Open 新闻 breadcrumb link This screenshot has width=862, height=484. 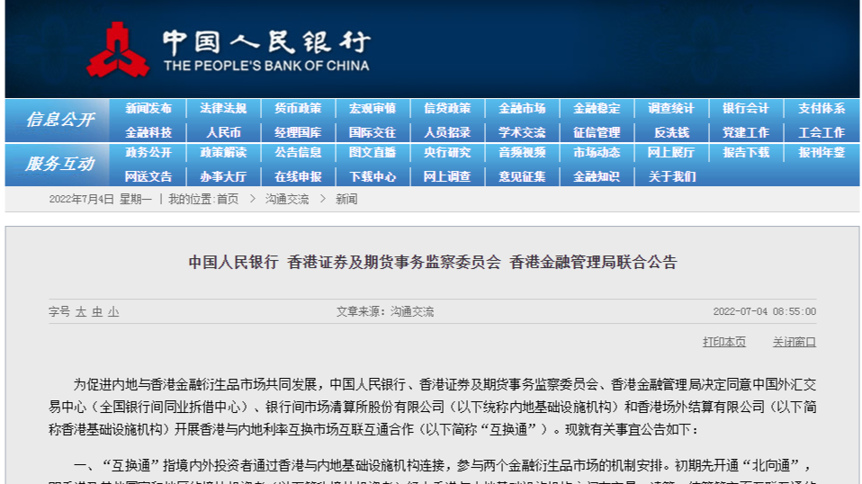click(x=346, y=199)
